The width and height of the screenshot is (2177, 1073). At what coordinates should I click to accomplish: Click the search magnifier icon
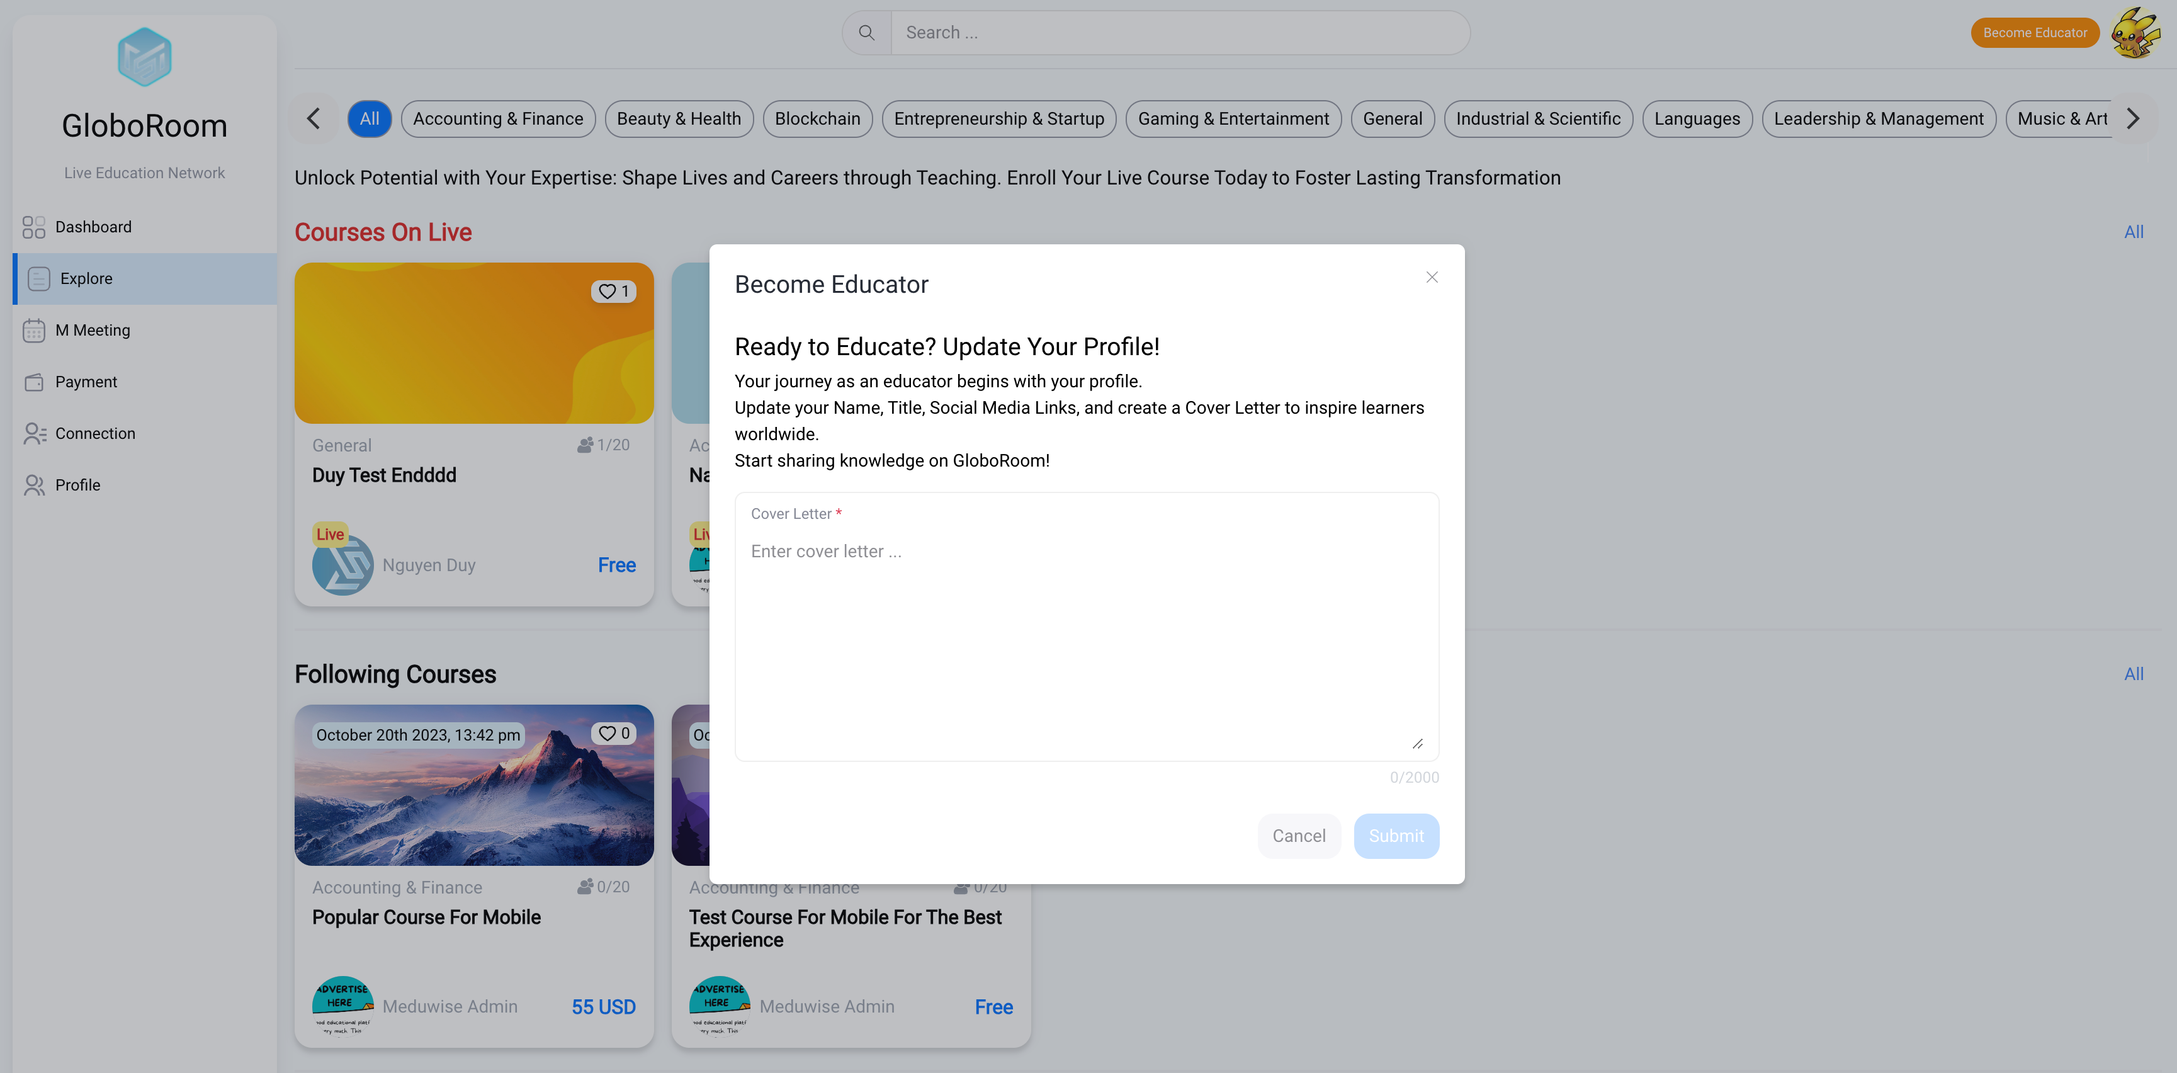[866, 33]
